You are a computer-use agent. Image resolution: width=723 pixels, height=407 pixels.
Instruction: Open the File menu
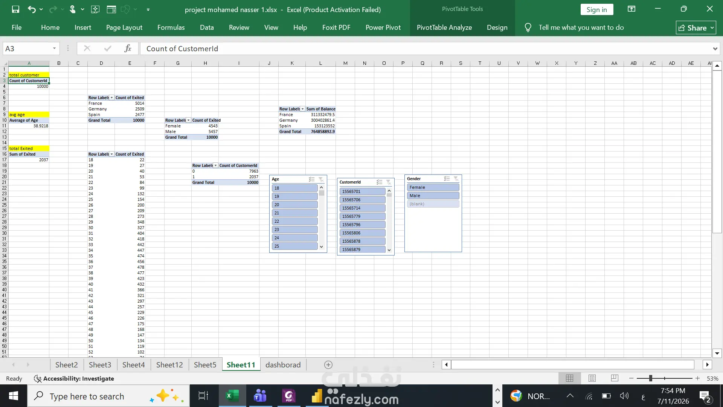(x=17, y=28)
